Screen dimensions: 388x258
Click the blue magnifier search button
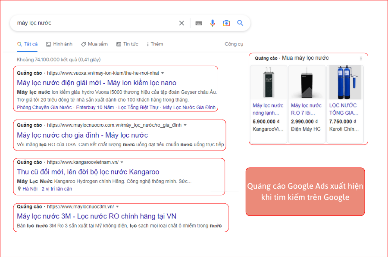pos(240,23)
